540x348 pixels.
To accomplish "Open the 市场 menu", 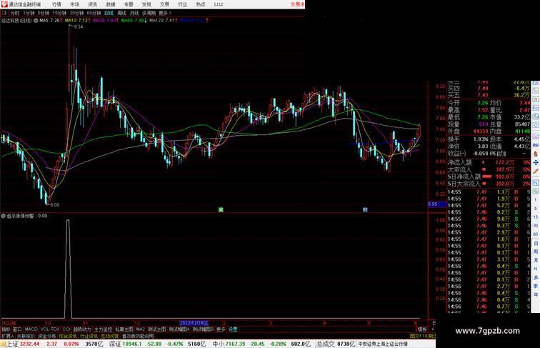I will pyautogui.click(x=74, y=4).
